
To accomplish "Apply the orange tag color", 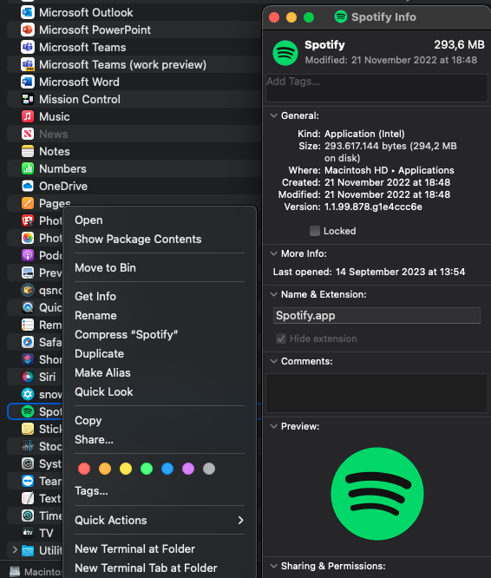I will pos(105,469).
